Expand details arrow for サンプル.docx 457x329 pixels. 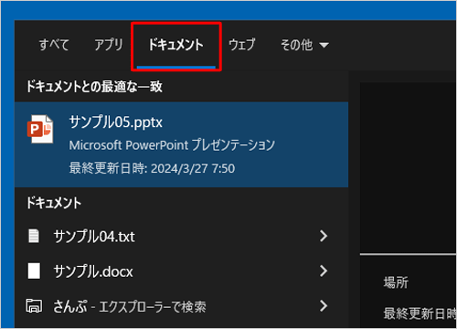[324, 271]
